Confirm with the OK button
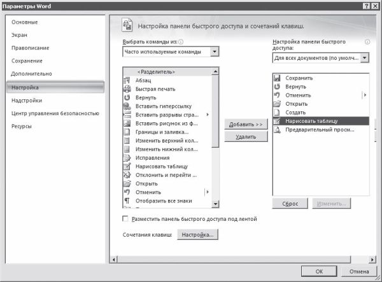382x282 pixels. tap(319, 271)
